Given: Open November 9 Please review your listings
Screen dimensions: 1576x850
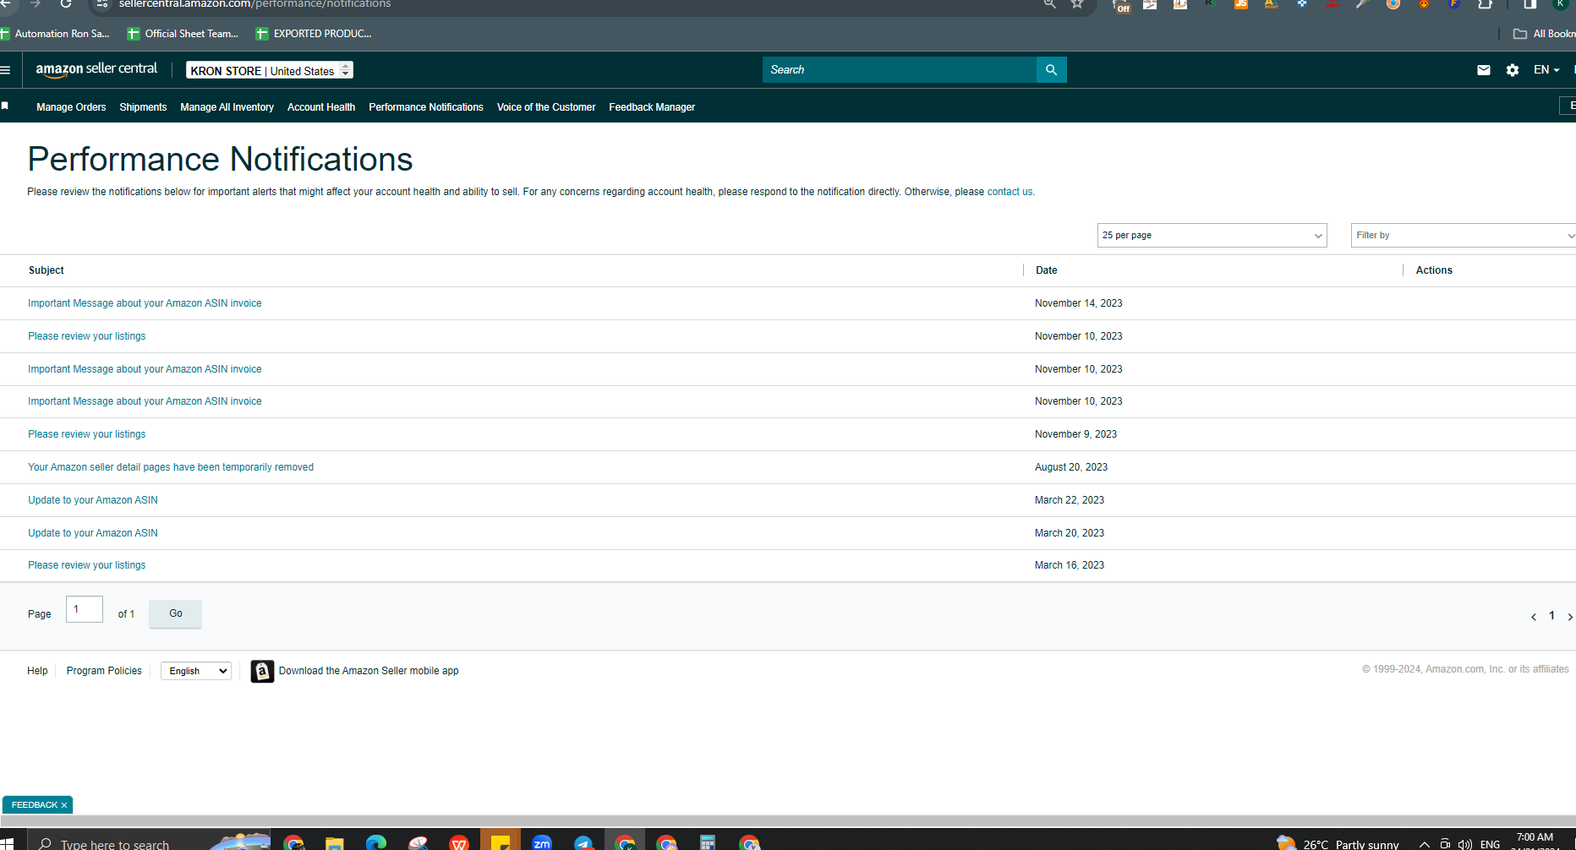Looking at the screenshot, I should click(x=86, y=434).
